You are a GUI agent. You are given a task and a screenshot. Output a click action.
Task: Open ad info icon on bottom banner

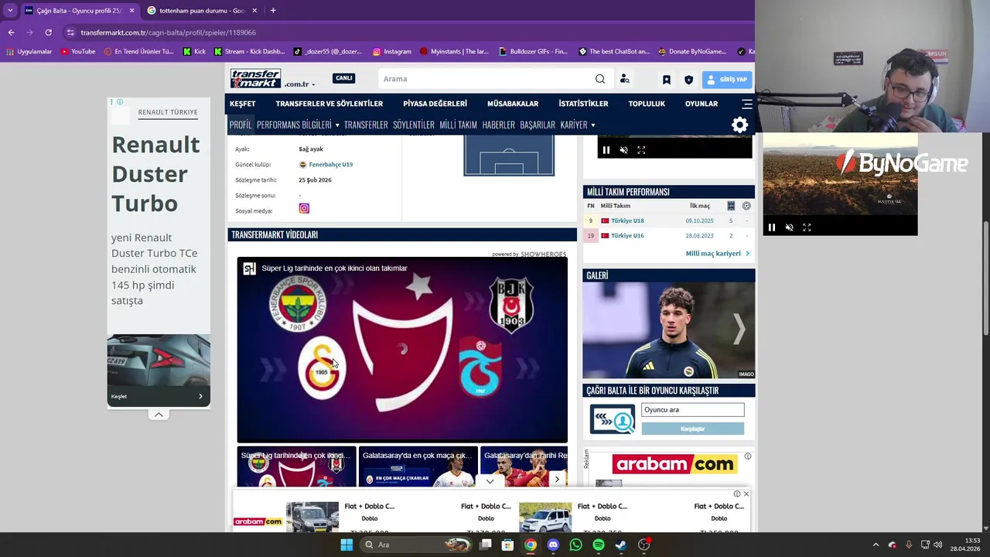(x=737, y=494)
